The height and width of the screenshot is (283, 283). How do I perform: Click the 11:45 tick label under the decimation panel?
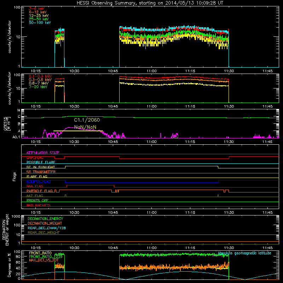tap(267, 248)
